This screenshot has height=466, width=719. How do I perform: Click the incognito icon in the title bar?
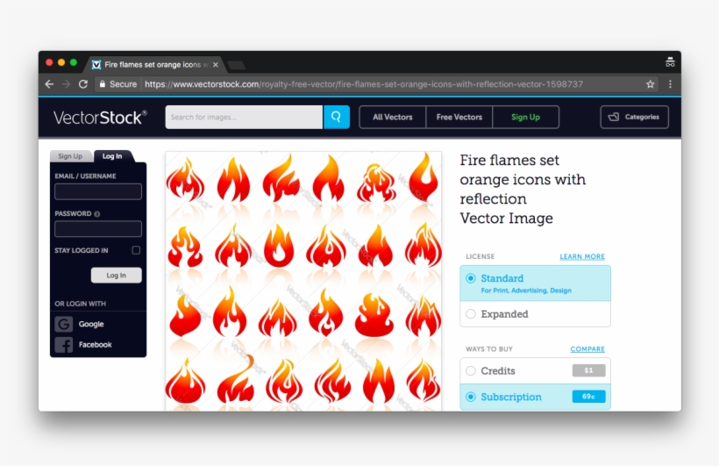coord(670,62)
